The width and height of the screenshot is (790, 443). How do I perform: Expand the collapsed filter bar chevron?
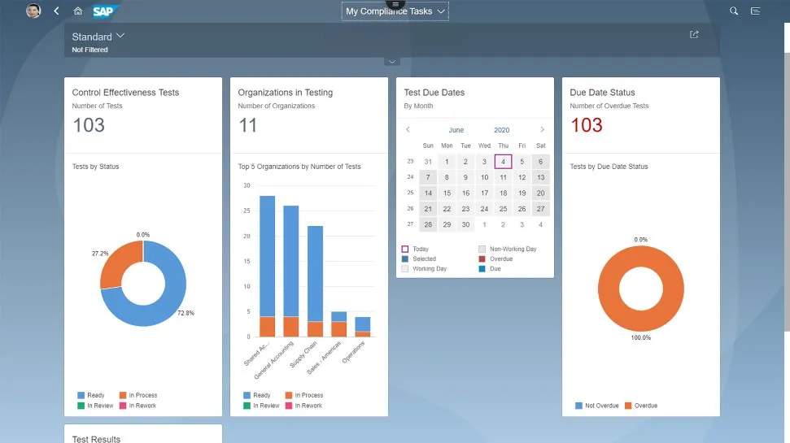392,62
